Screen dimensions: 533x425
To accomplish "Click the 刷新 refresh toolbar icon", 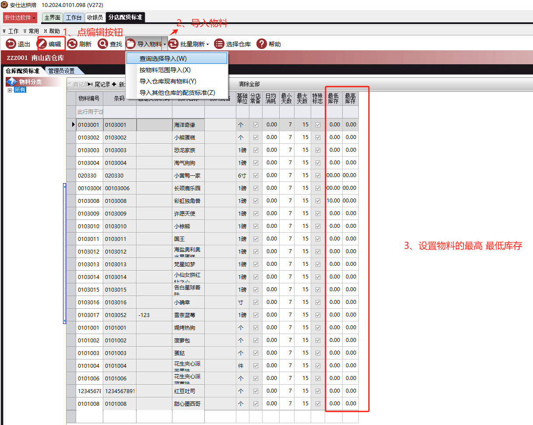I will [x=72, y=44].
